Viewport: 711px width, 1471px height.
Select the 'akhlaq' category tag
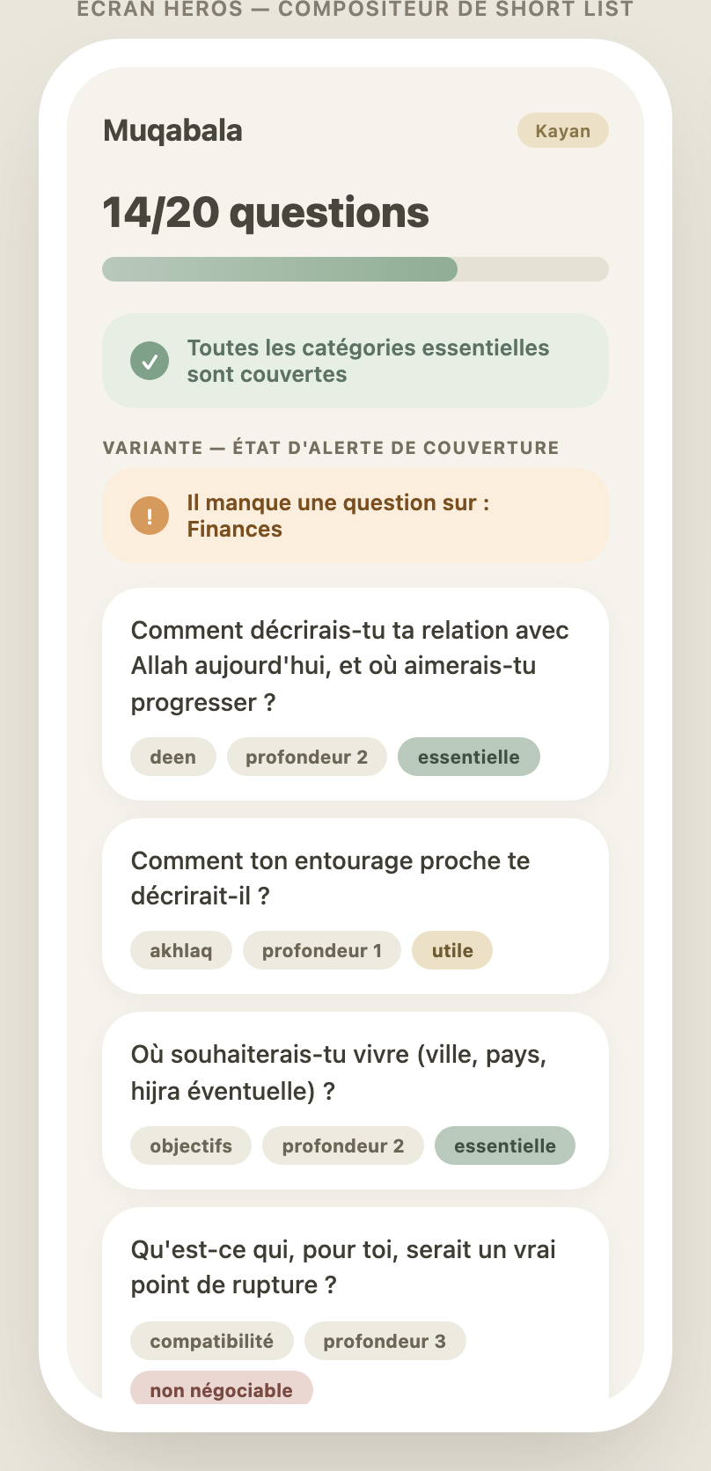[x=181, y=950]
